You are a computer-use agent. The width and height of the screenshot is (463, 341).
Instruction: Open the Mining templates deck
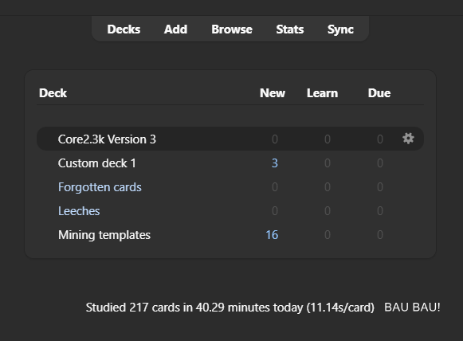104,235
